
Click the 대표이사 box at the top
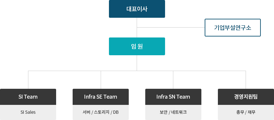[x=137, y=9]
